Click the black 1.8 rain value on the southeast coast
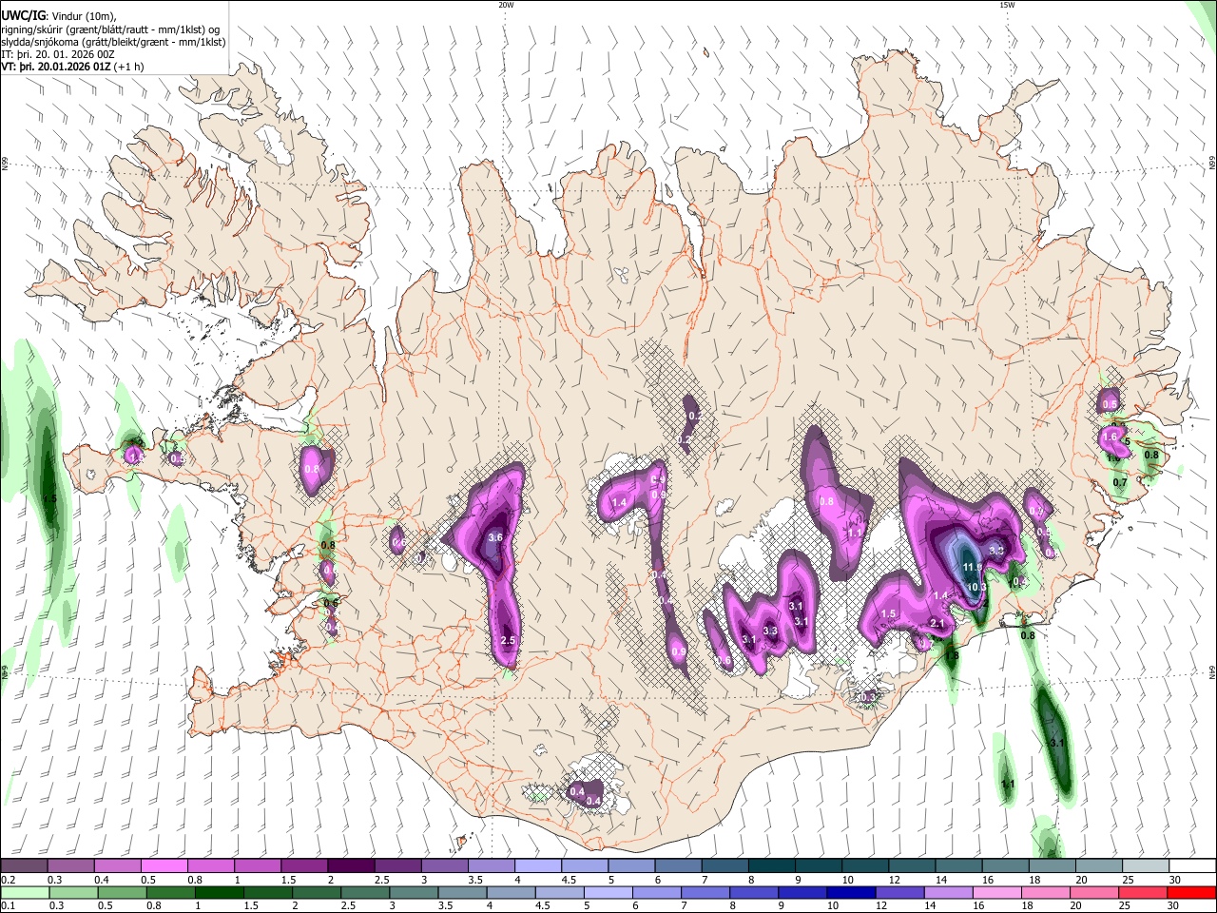Screen dimensions: 1217x913 pos(953,655)
